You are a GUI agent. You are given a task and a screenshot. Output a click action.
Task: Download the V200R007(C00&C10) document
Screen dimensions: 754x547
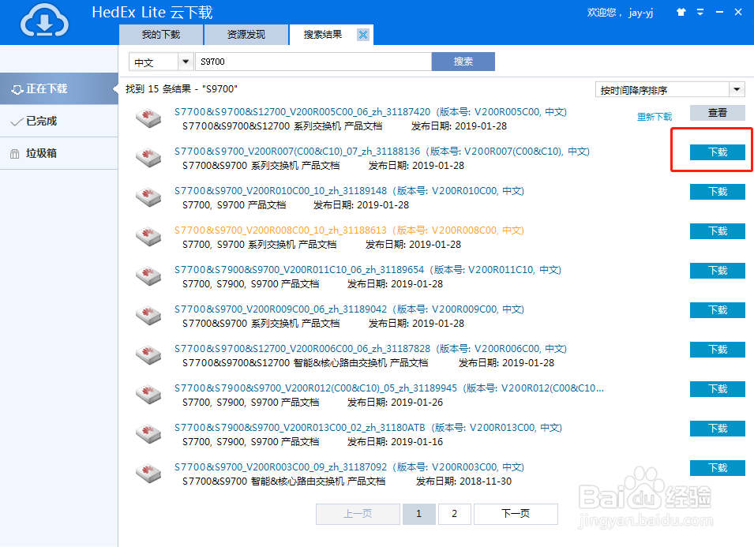[718, 152]
